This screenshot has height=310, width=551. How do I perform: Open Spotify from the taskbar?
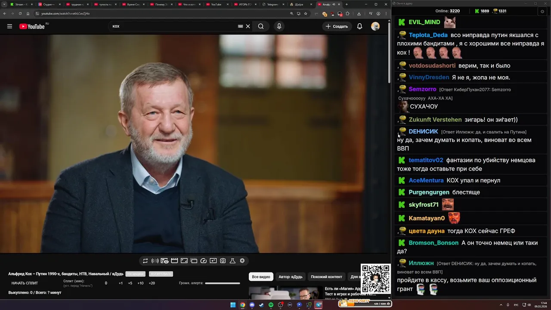pos(271,305)
